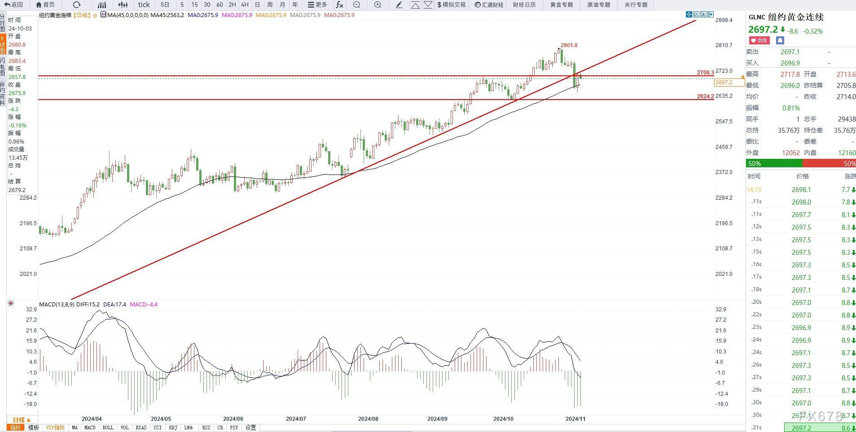Screen dimensions: 856x432
Task: Click the 返回 back button
Action: pos(14,5)
